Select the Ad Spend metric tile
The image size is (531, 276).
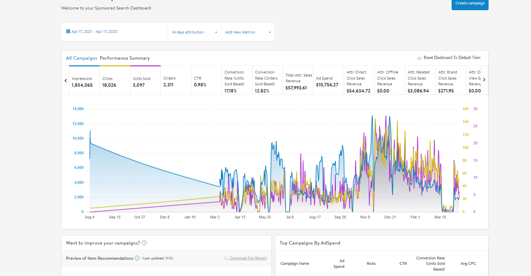[x=328, y=80]
